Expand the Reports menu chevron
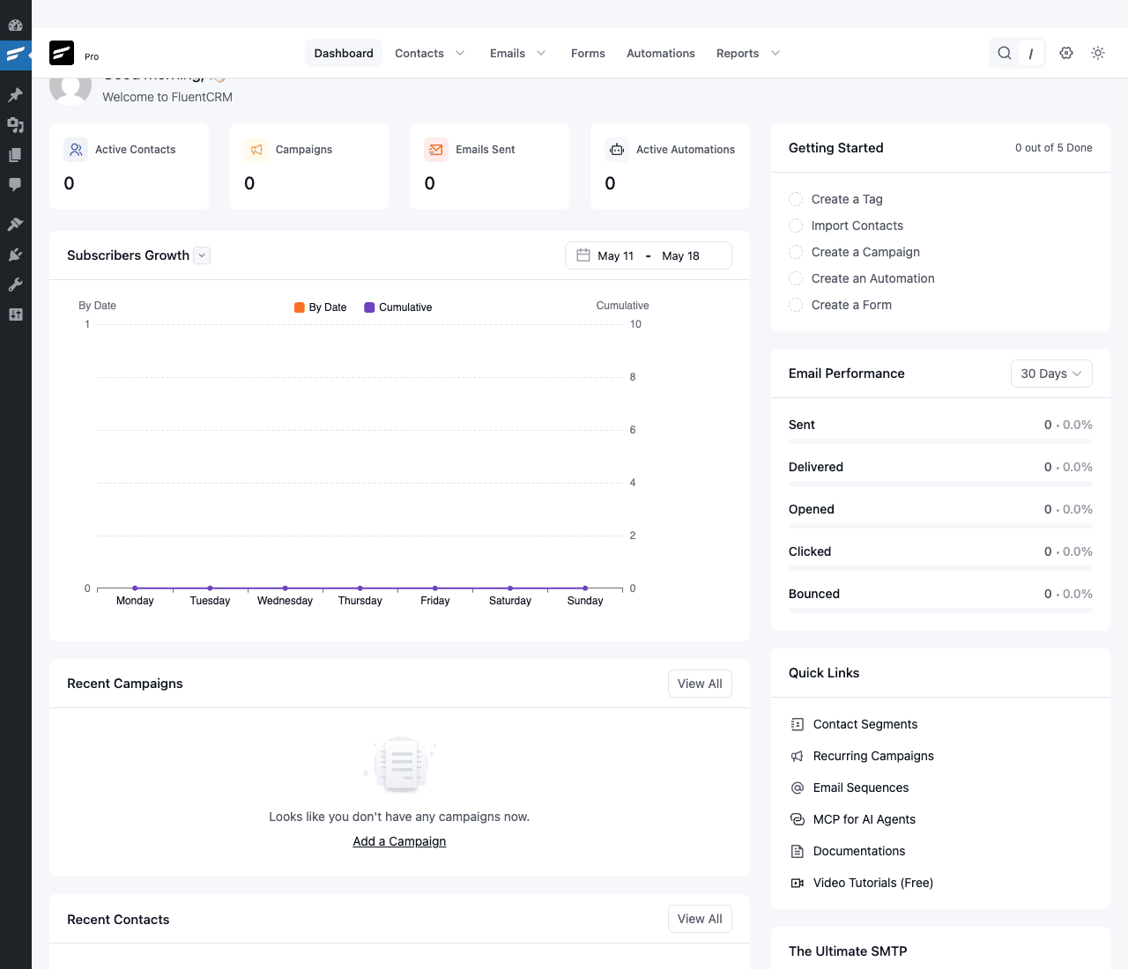Viewport: 1128px width, 969px height. click(x=775, y=53)
